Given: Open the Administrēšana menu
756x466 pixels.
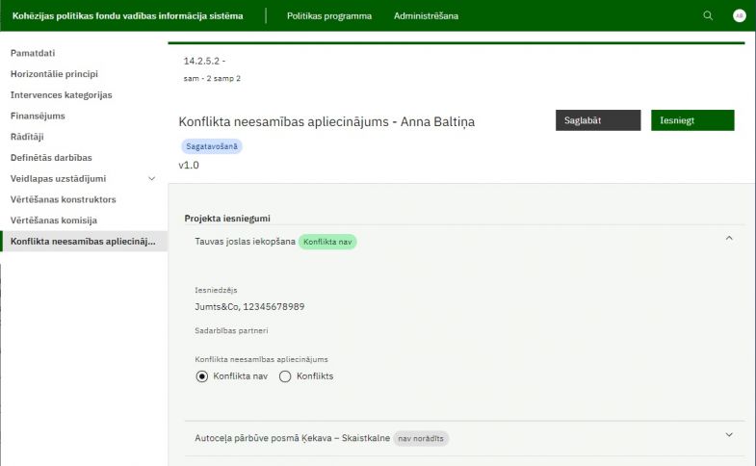Looking at the screenshot, I should click(x=426, y=16).
